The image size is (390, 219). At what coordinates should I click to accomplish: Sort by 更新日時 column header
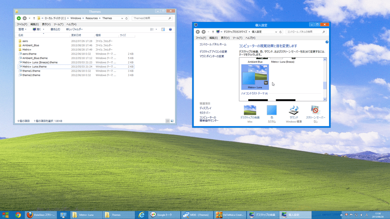[x=82, y=35]
